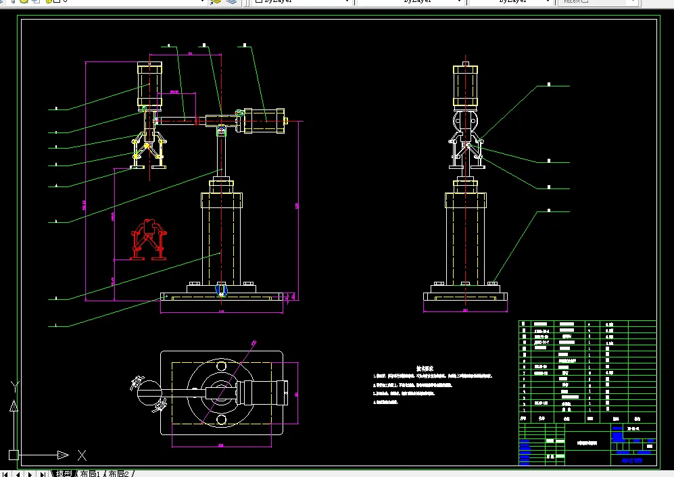
Task: Open the greyed plot style dropdown
Action: [633, 2]
